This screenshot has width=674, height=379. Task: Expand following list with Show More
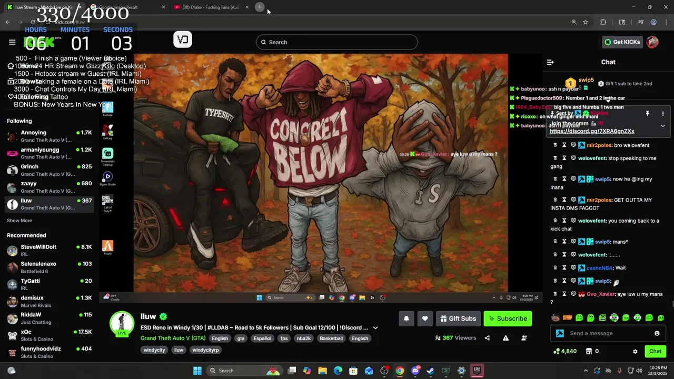(x=19, y=221)
